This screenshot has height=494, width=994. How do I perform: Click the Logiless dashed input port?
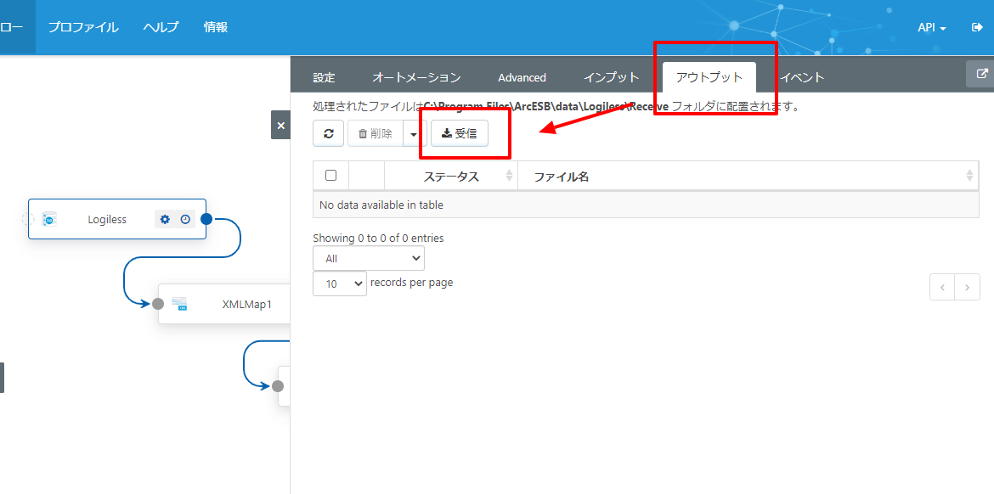[28, 219]
